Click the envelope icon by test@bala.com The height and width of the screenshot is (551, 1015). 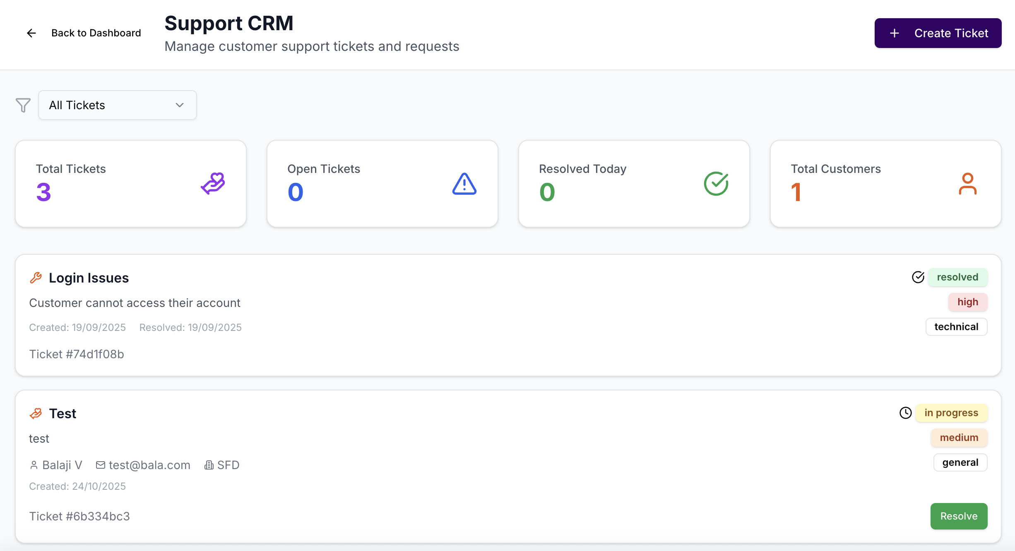click(x=101, y=465)
